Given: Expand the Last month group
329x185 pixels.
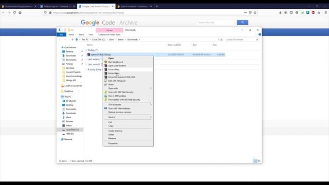Looking at the screenshot, I should (86, 64).
